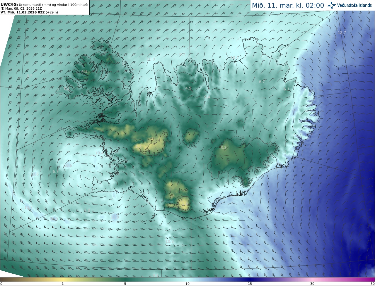
Task: Click the Veðurstofa Íslands logo icon
Action: click(332, 5)
